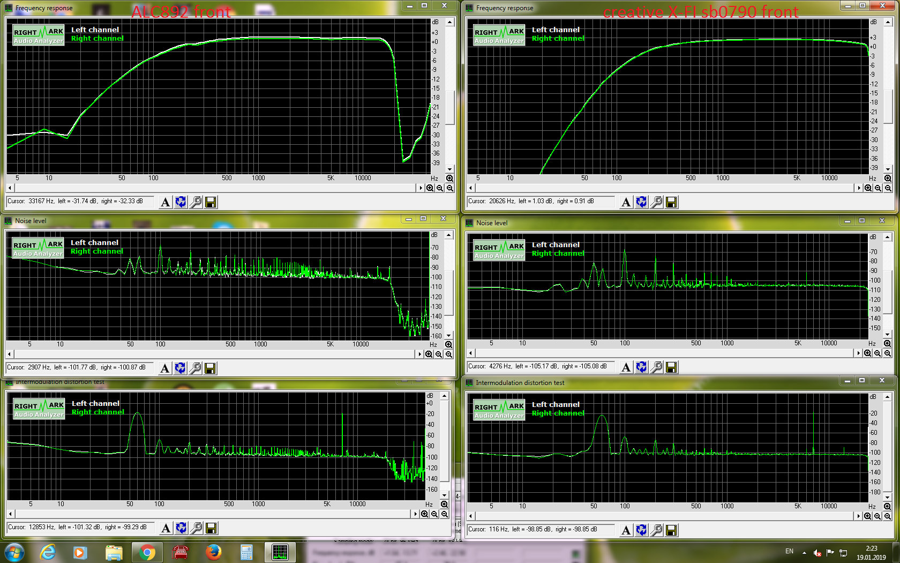Click vertical zoom-in magnifier beside Hz in ALC892 Frequency response

(449, 179)
